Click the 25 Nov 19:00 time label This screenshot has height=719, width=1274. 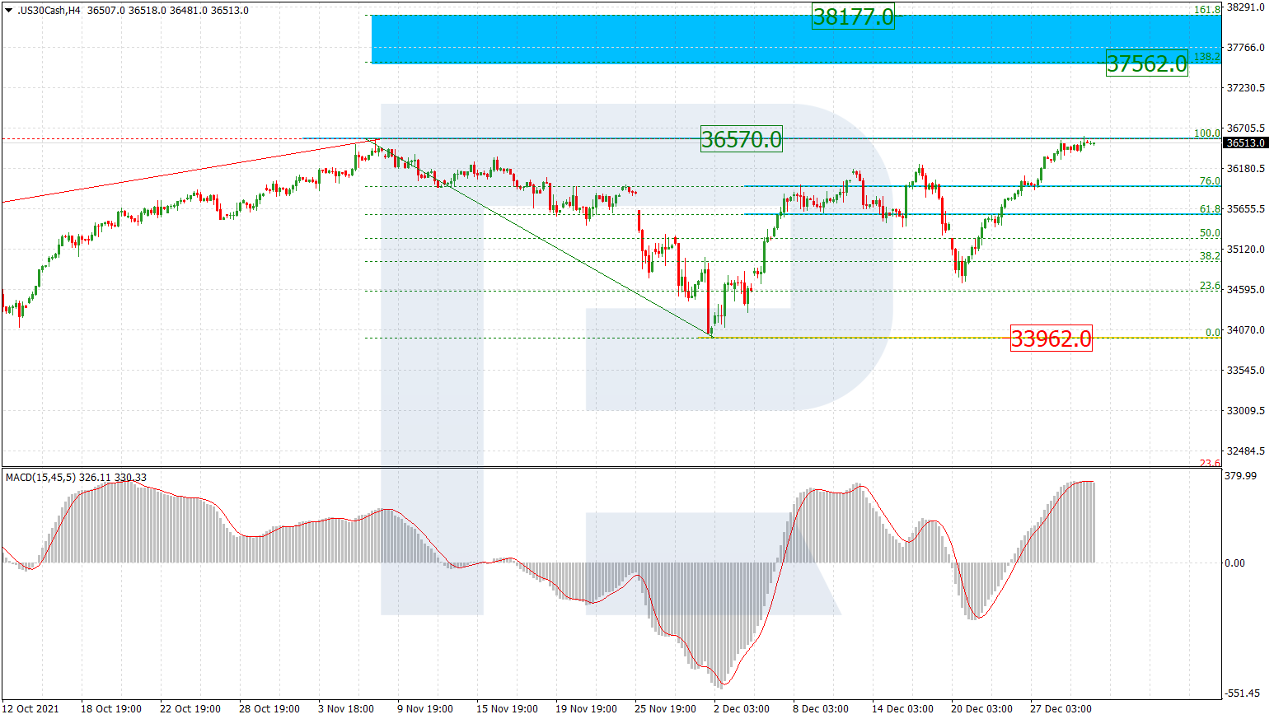click(665, 709)
